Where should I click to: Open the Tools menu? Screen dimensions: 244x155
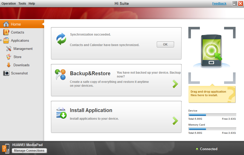pyautogui.click(x=22, y=4)
